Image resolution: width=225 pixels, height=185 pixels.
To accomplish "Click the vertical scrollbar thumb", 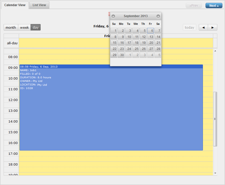I will (x=215, y=119).
